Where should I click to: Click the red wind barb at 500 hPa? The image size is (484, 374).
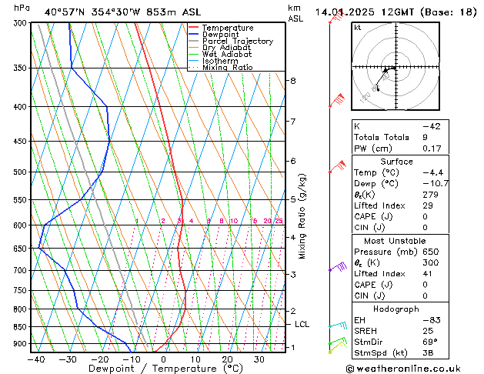337,167
